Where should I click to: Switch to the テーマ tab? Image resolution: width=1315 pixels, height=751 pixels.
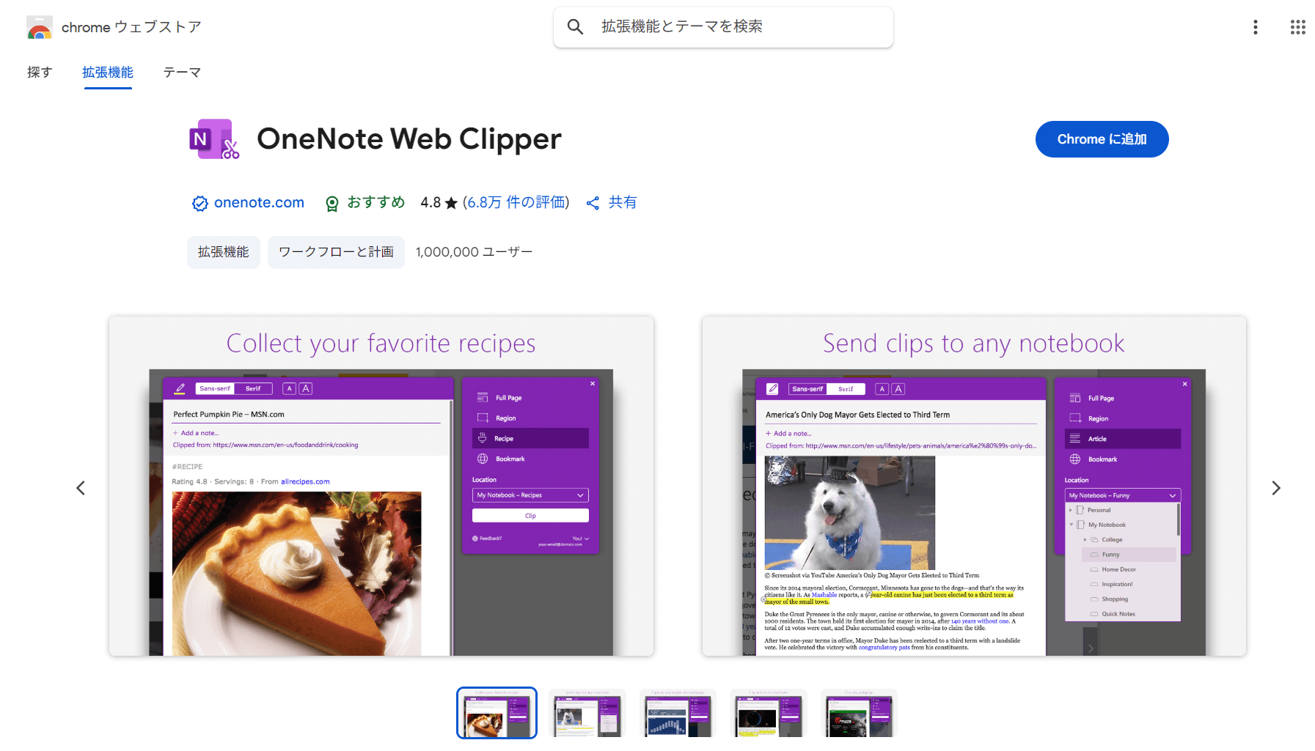(182, 72)
